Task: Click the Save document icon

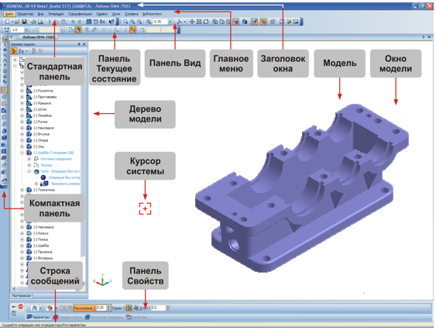Action: coord(25,22)
